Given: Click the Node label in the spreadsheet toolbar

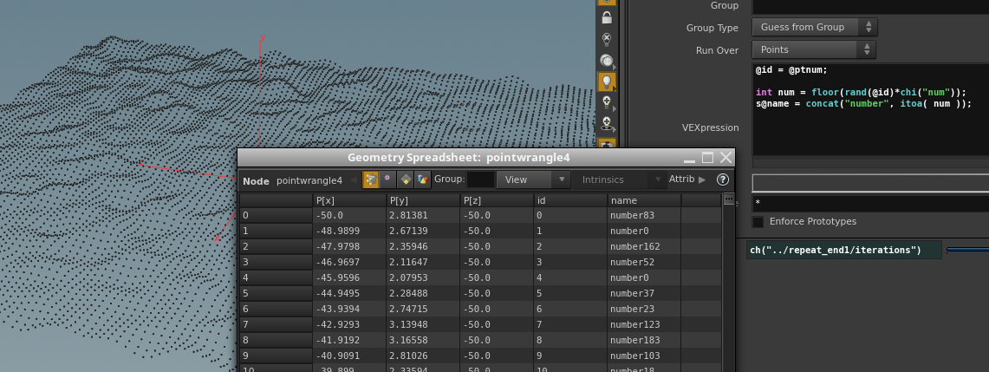Looking at the screenshot, I should point(256,181).
